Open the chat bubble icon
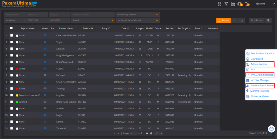The image size is (277, 139). (271, 129)
